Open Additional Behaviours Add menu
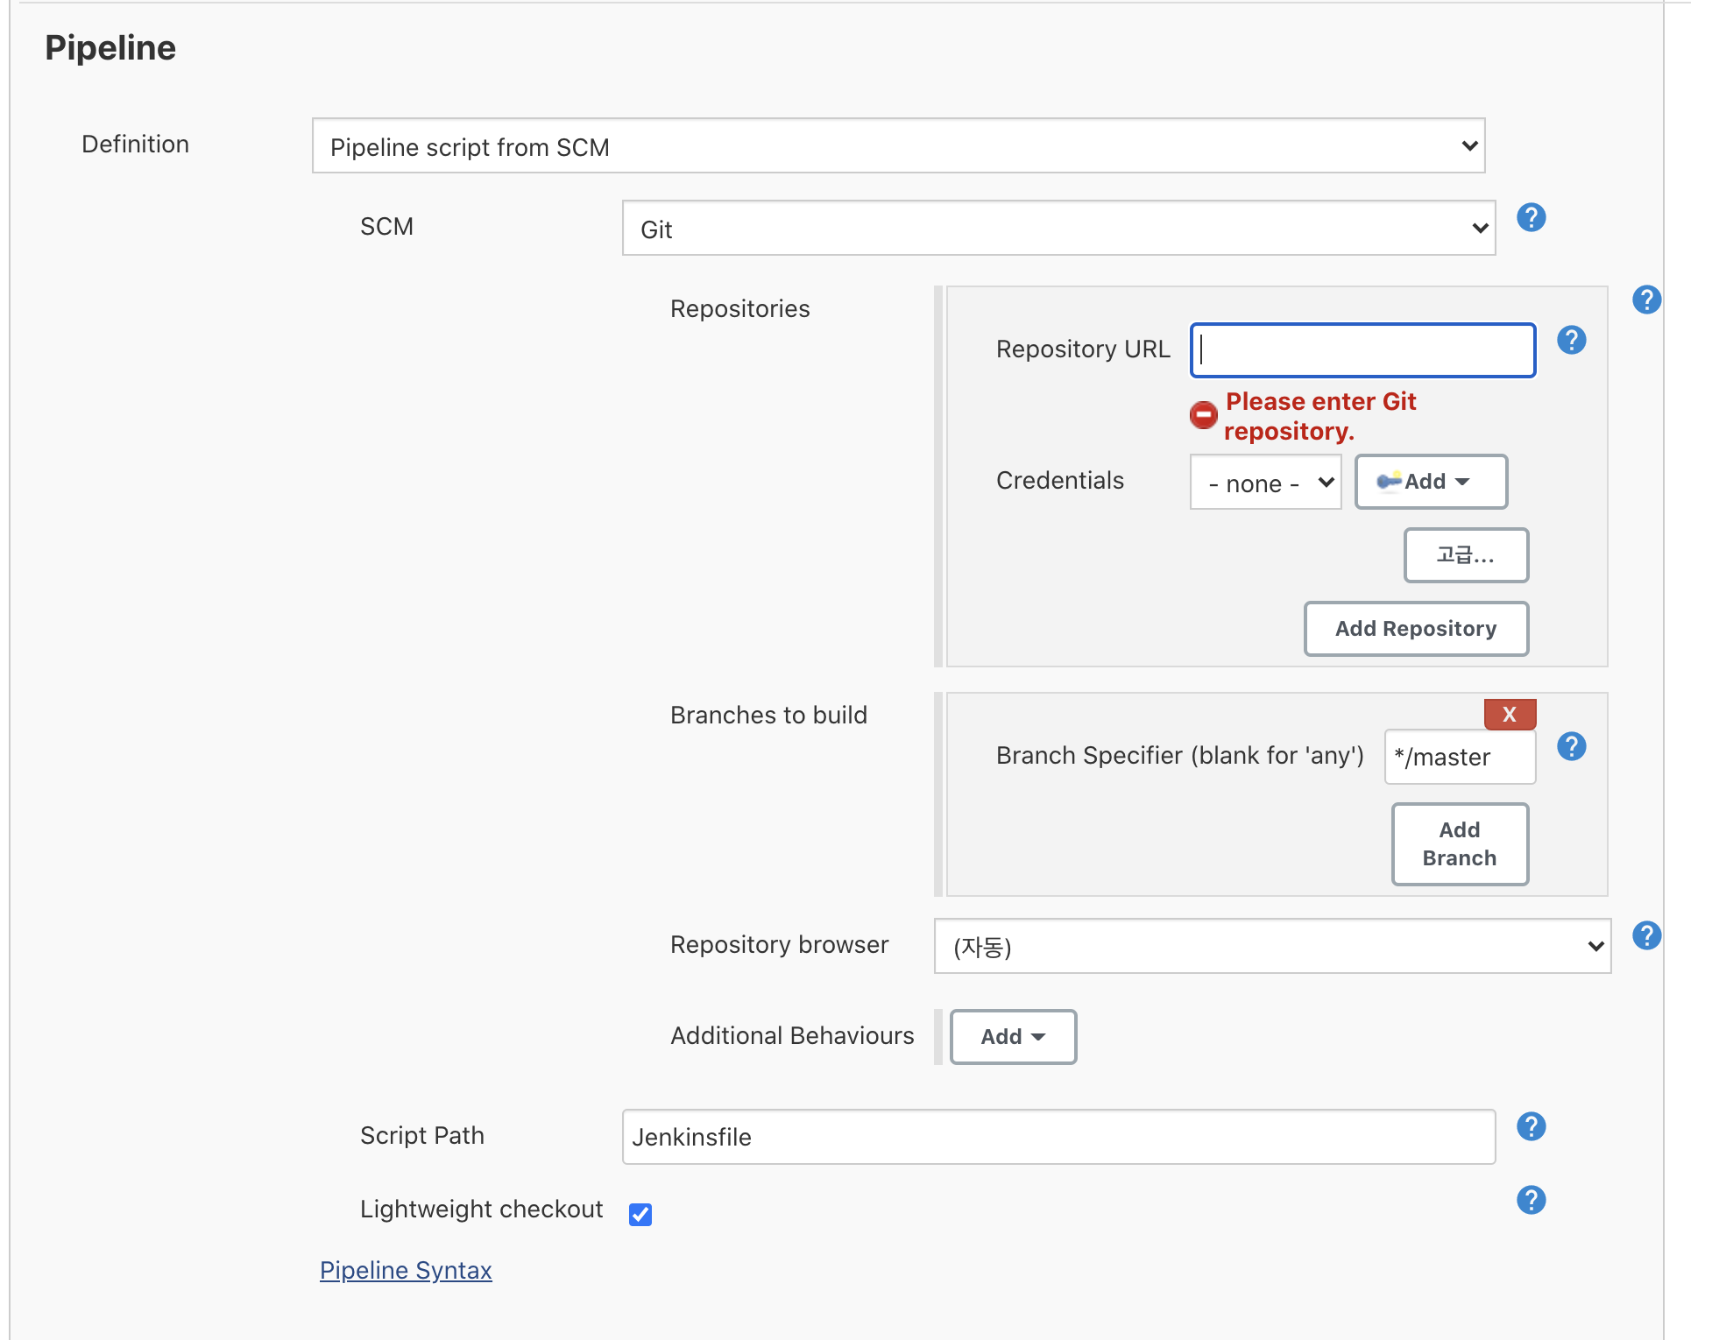The height and width of the screenshot is (1340, 1712). [x=1013, y=1037]
